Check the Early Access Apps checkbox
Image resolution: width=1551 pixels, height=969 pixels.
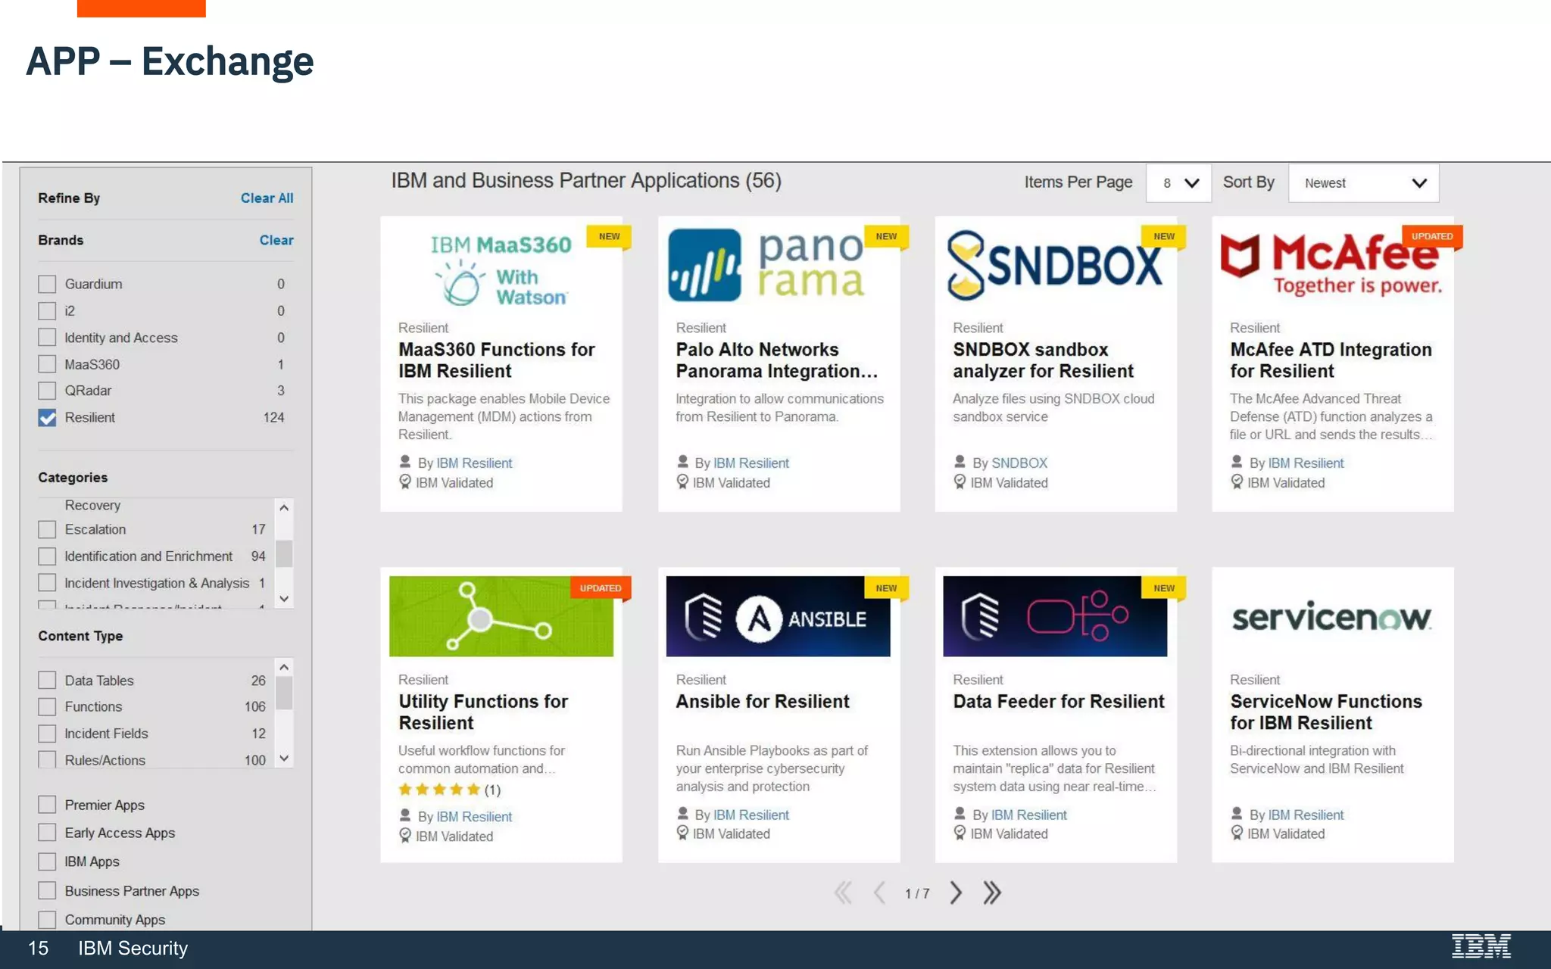[x=47, y=832]
